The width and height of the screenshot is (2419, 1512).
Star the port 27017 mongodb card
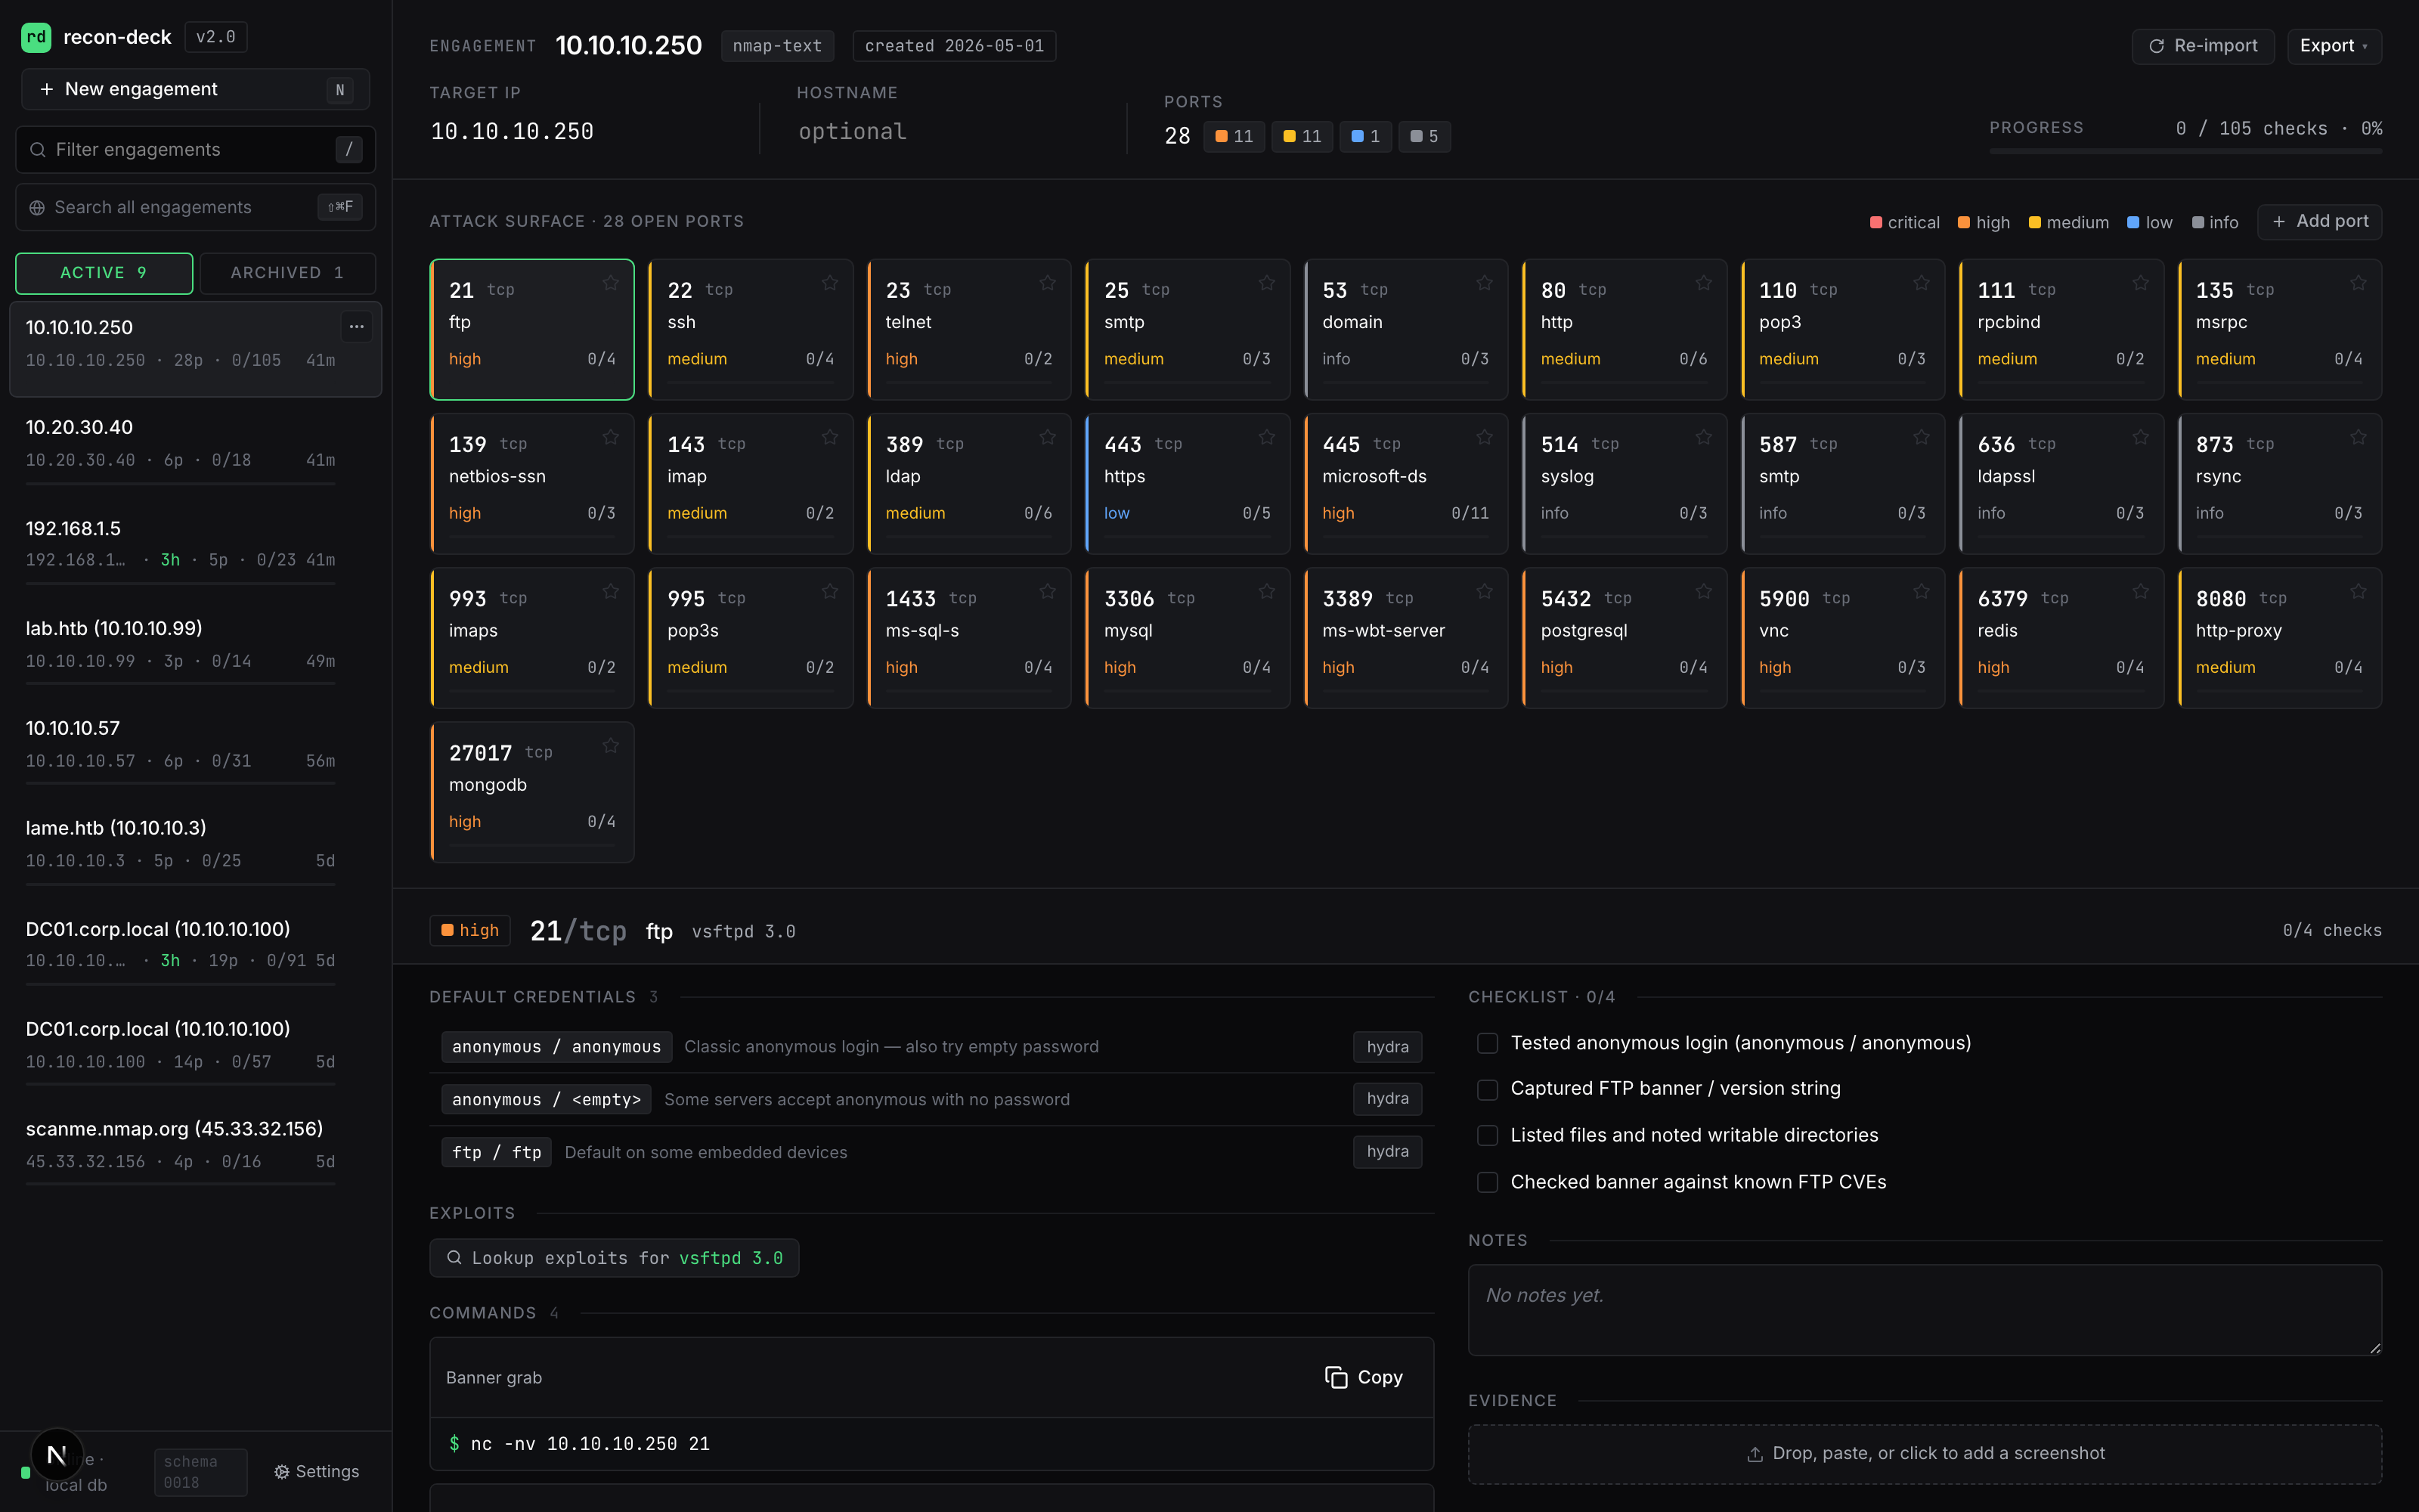pos(610,746)
